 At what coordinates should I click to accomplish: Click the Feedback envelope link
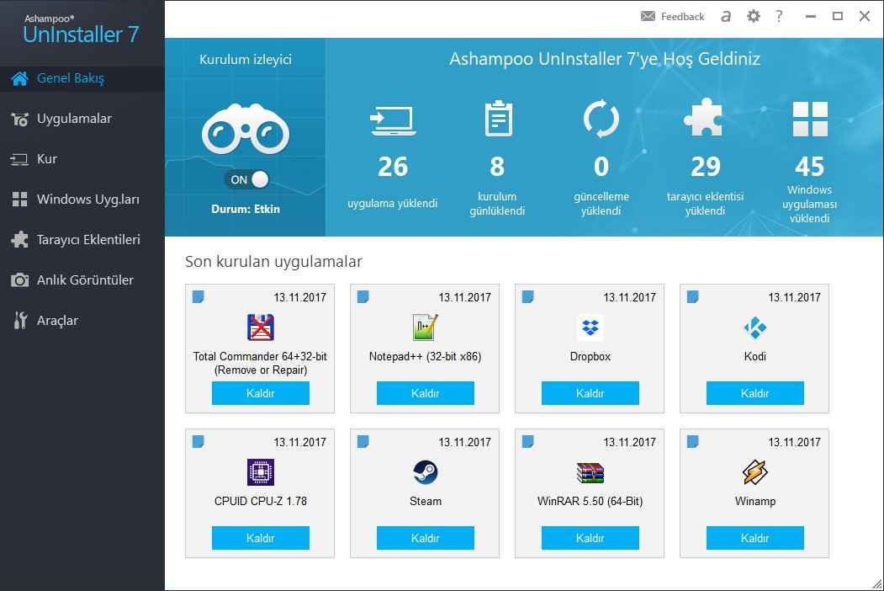672,16
